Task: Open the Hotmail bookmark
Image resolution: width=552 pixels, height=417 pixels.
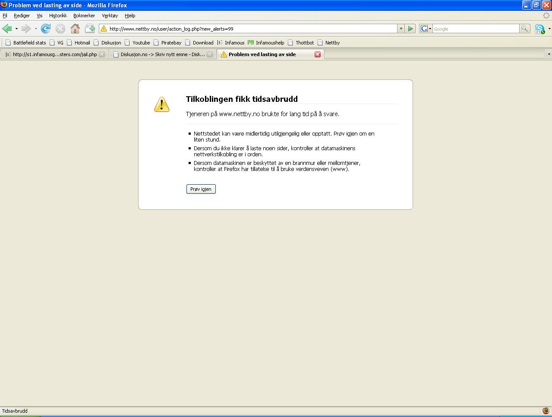Action: [x=78, y=43]
